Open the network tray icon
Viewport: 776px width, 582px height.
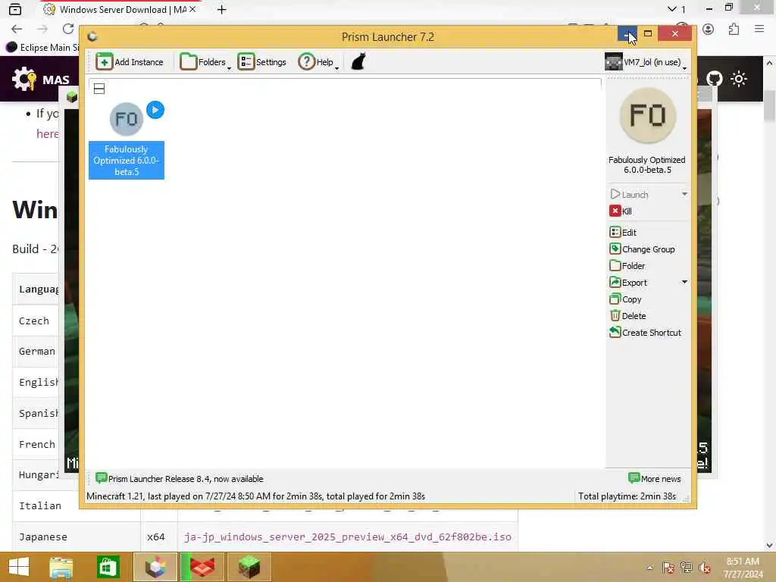click(x=686, y=568)
